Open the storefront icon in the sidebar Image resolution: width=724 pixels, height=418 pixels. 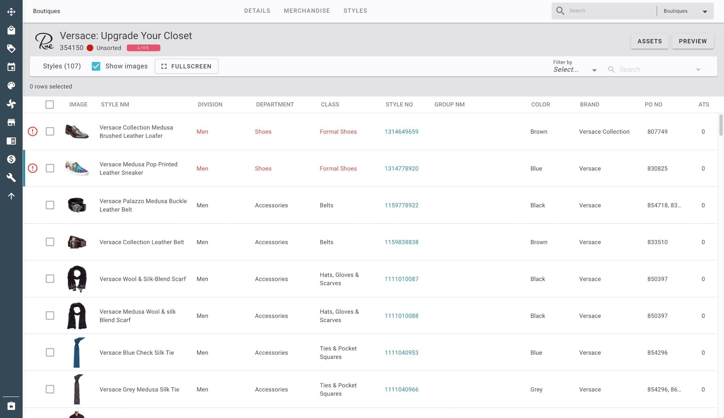click(x=11, y=122)
